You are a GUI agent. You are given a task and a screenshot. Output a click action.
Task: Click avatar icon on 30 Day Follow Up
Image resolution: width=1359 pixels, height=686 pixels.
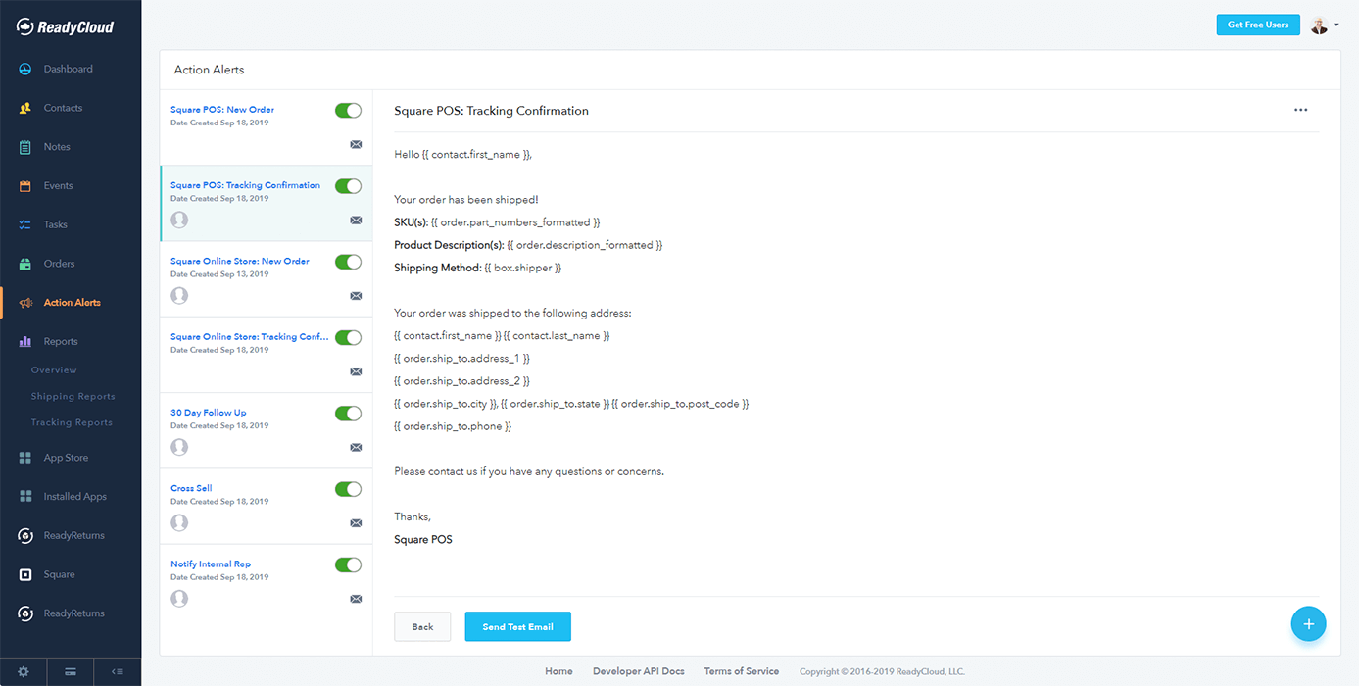coord(179,447)
